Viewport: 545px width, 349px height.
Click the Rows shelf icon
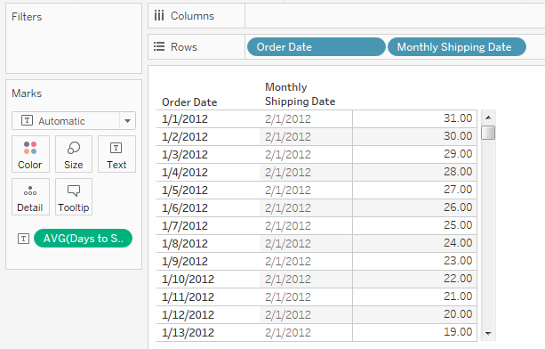159,46
